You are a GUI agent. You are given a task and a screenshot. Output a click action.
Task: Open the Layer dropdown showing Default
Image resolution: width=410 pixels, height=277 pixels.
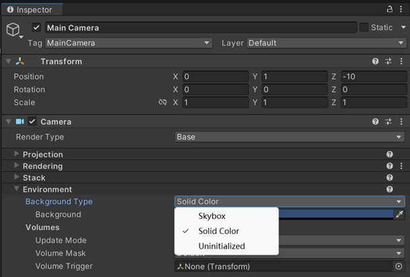pyautogui.click(x=326, y=43)
